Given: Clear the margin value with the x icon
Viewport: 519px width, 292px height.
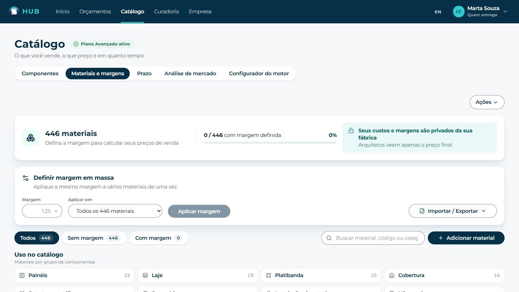Looking at the screenshot, I should click(x=56, y=211).
